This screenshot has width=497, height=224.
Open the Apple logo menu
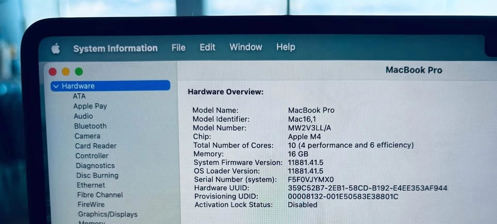(55, 49)
